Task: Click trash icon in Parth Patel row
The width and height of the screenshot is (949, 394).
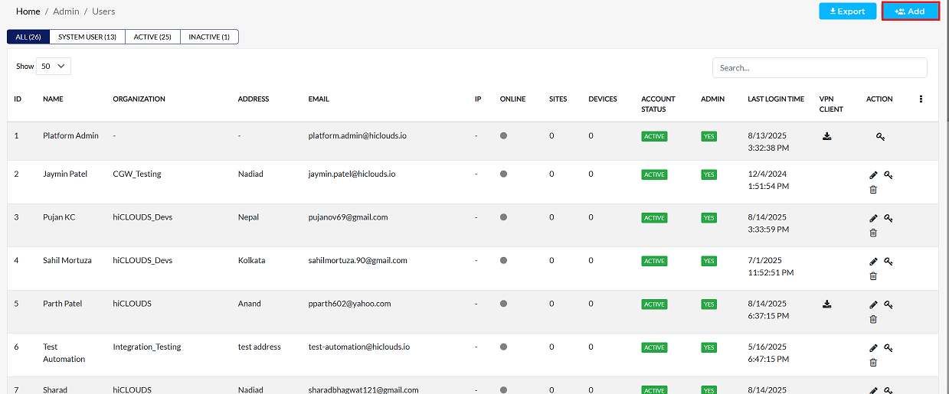Action: click(874, 319)
